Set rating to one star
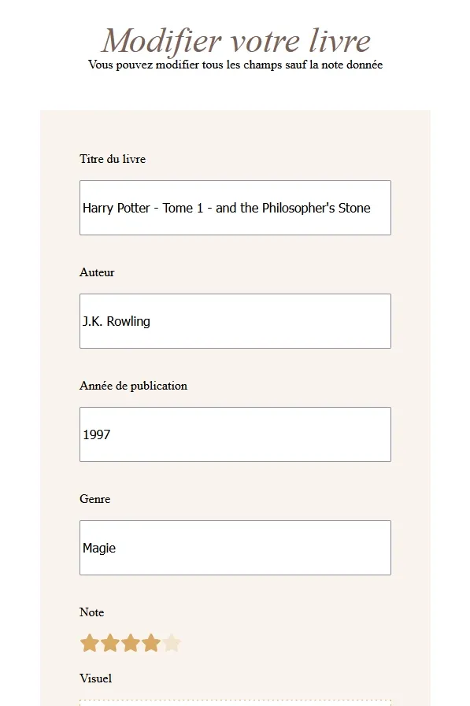Image resolution: width=470 pixels, height=706 pixels. point(89,642)
